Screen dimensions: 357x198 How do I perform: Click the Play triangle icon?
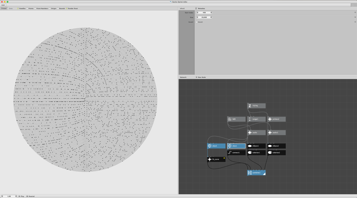[x=19, y=196]
